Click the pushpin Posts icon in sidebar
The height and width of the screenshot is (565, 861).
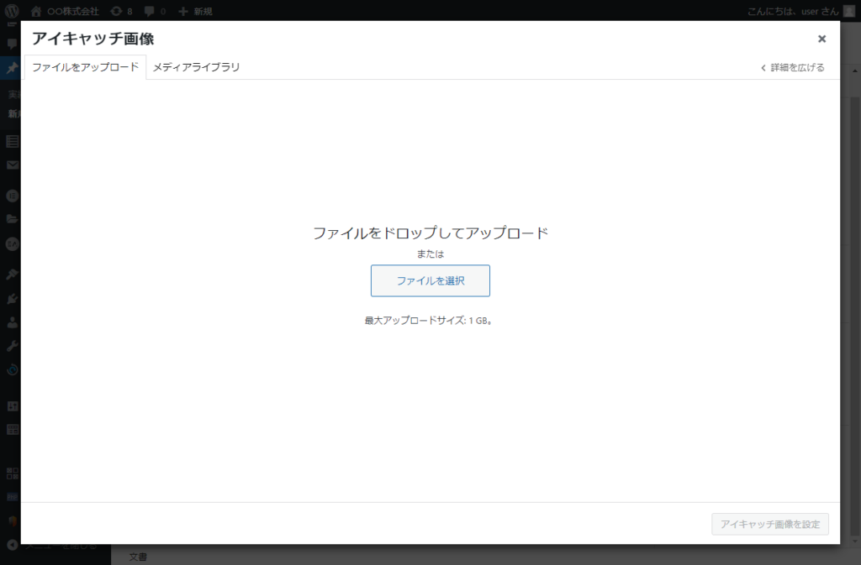[12, 69]
